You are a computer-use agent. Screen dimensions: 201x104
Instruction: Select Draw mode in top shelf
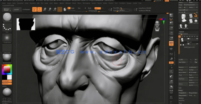tap(39, 9)
